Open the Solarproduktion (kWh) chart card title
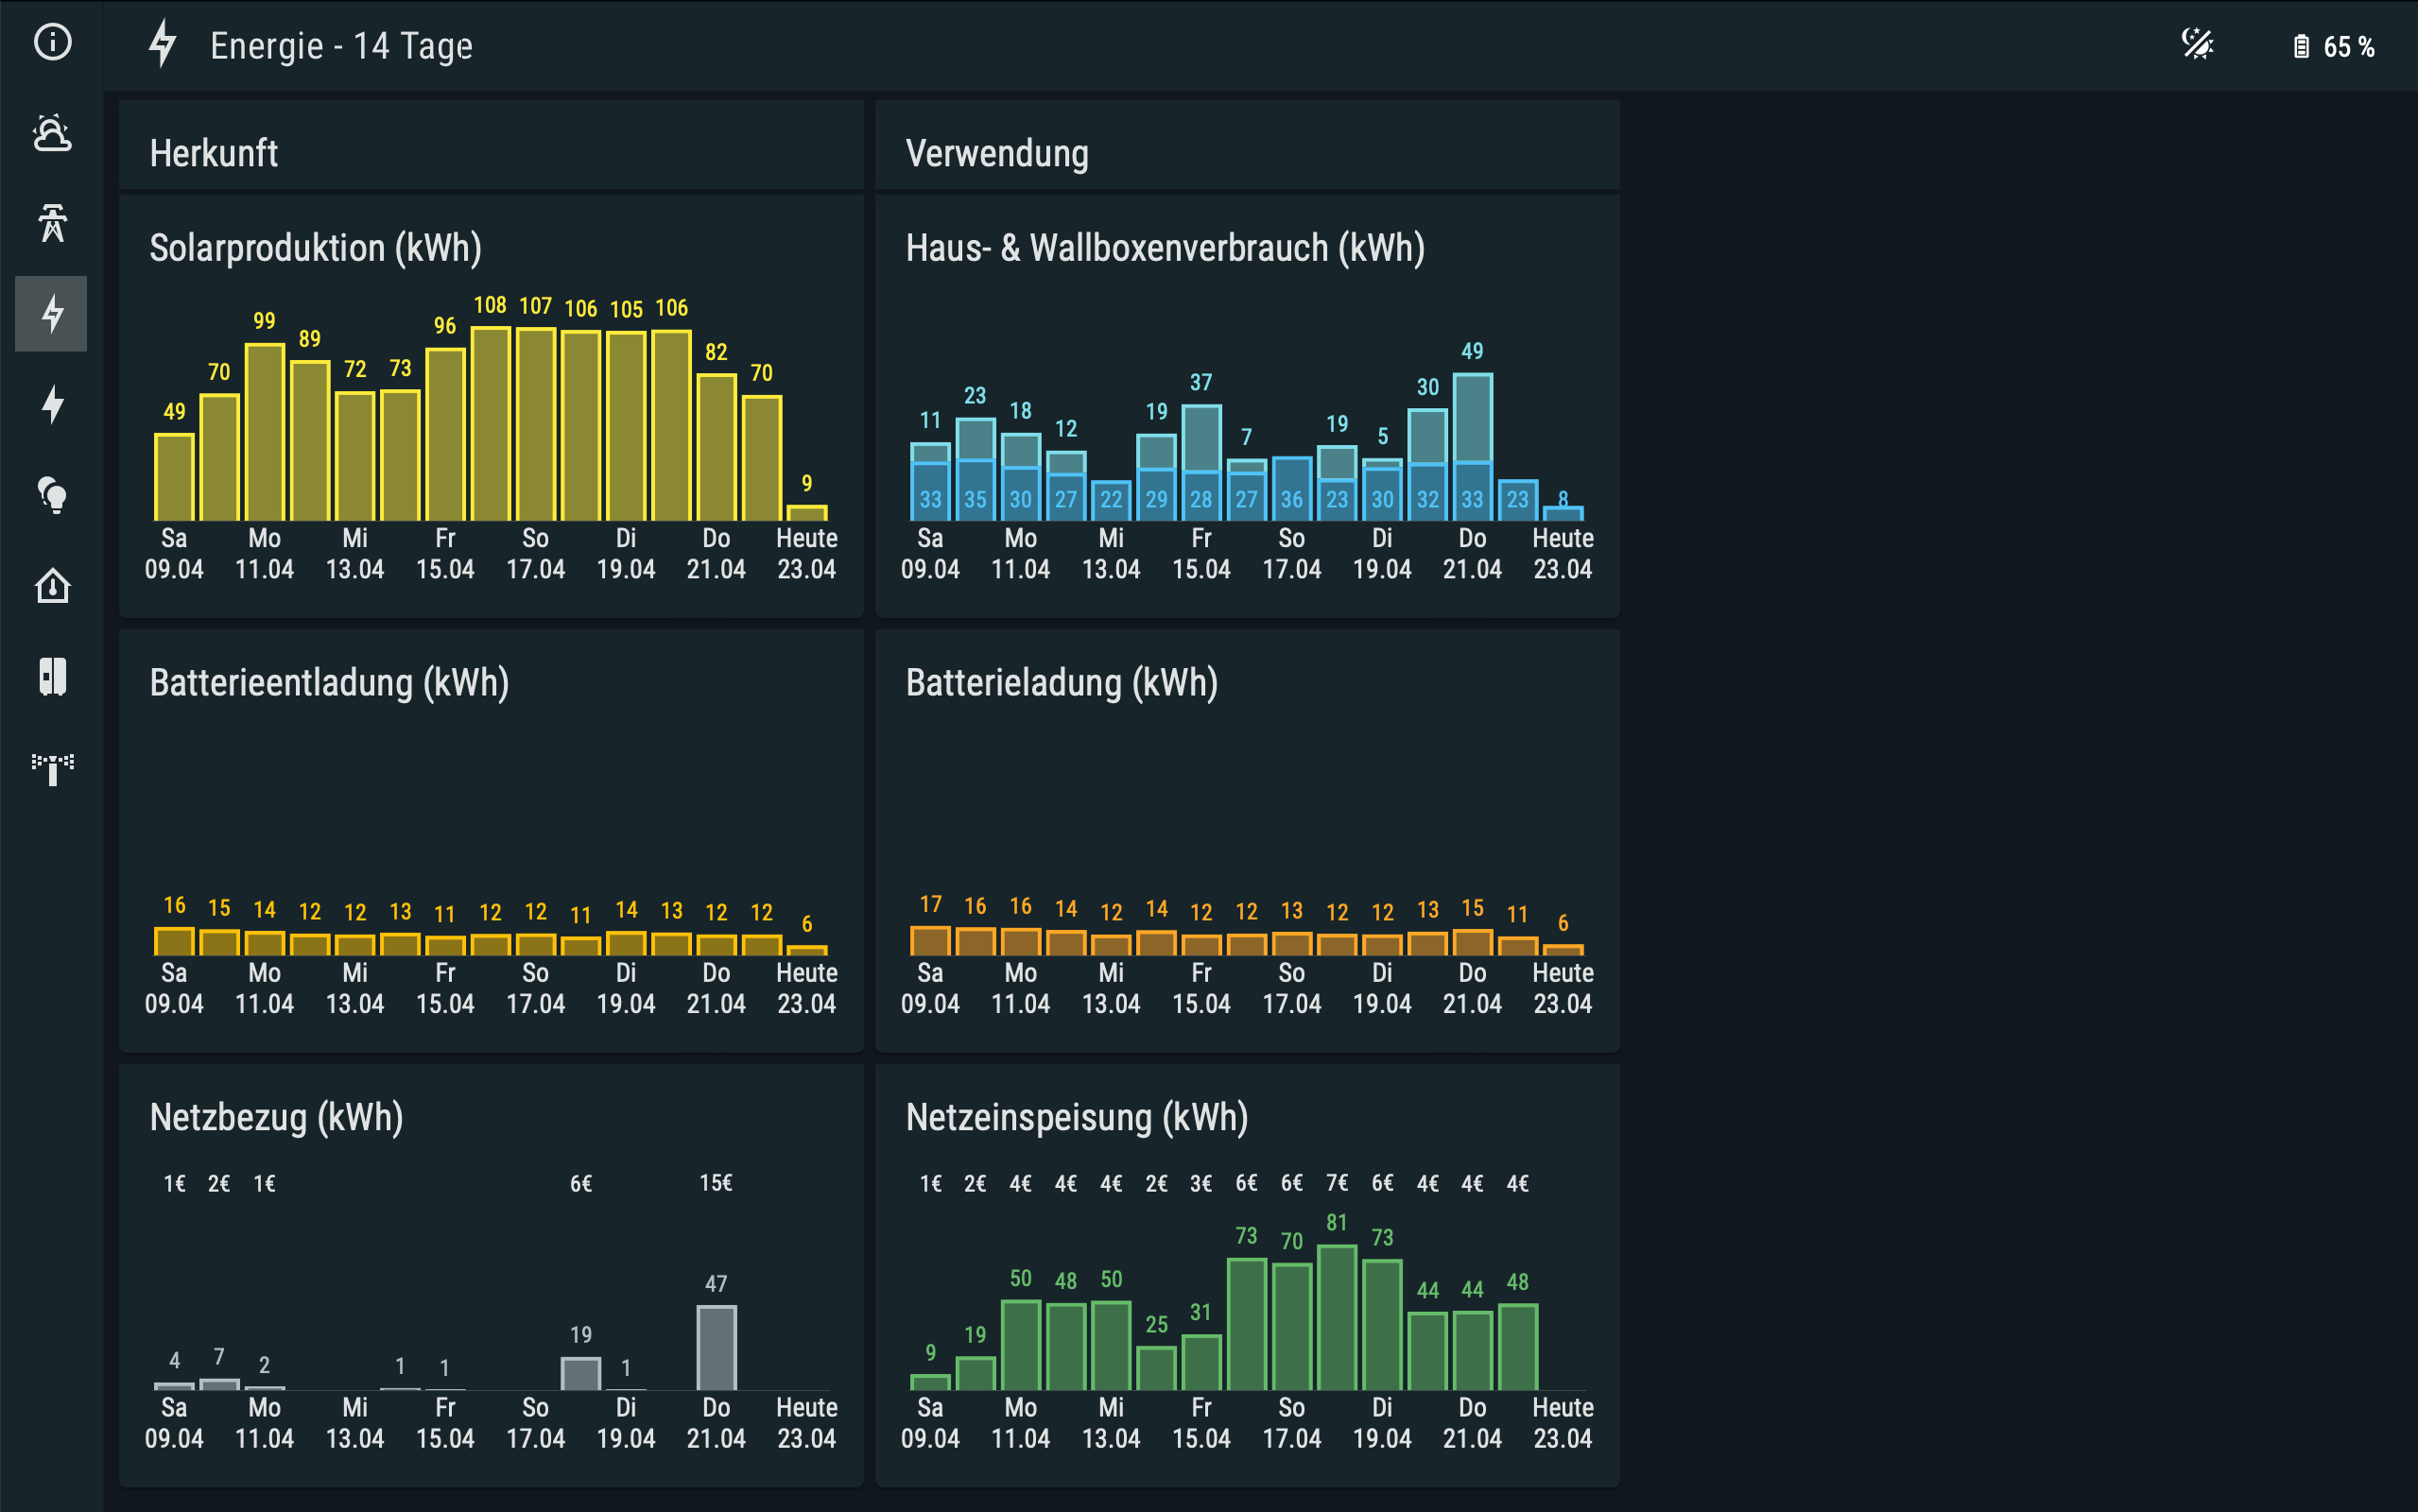The image size is (2418, 1512). click(315, 248)
